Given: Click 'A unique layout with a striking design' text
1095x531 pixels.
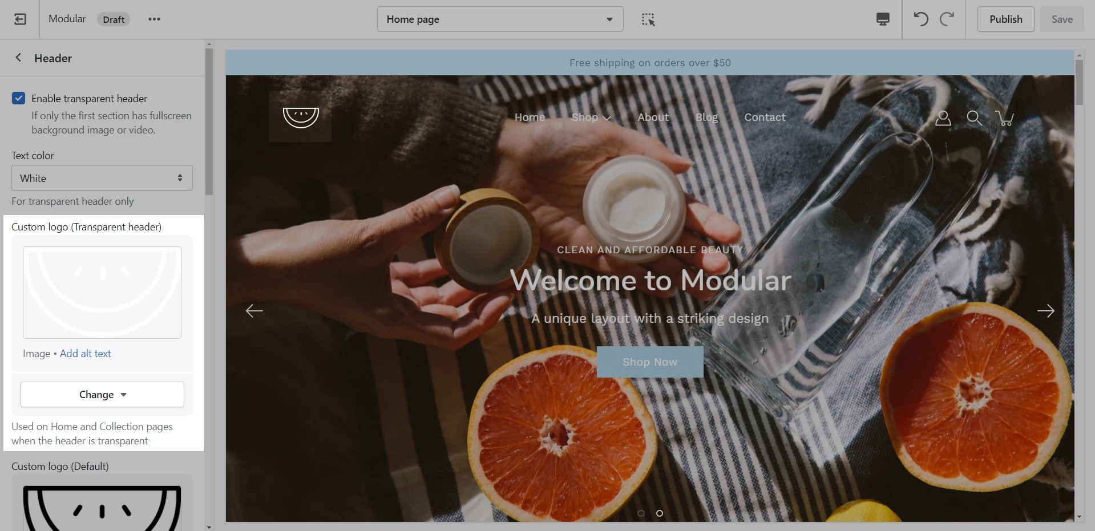Looking at the screenshot, I should 650,318.
